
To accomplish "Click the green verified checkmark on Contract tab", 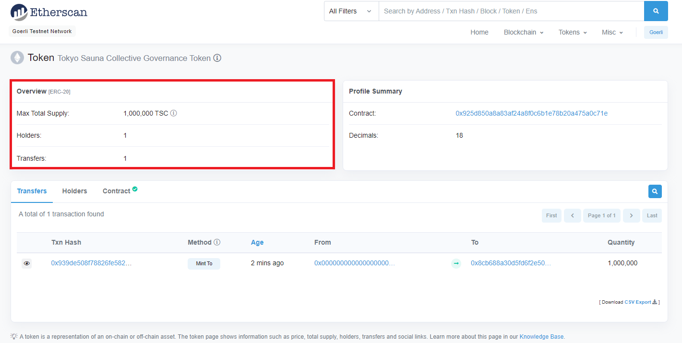I will click(135, 189).
